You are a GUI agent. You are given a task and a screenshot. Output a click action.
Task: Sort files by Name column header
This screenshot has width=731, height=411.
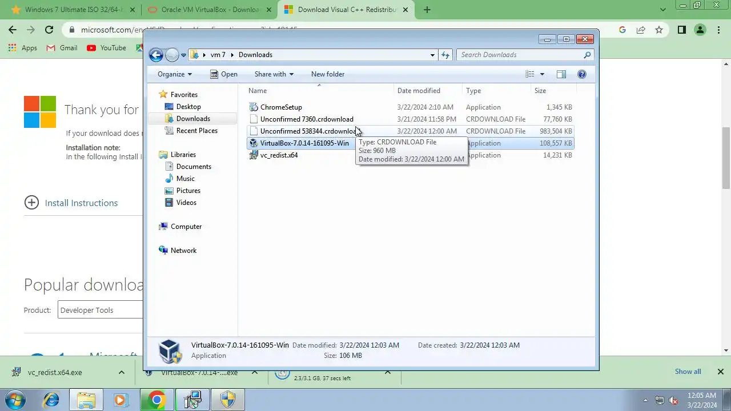319,91
